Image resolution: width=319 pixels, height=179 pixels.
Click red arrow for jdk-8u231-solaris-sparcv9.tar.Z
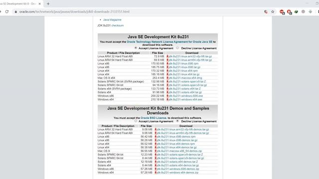pos(167,82)
